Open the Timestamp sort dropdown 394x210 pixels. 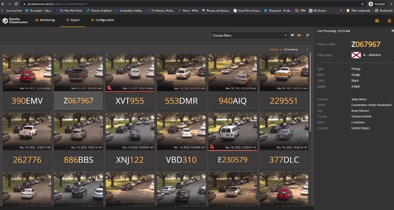click(296, 50)
